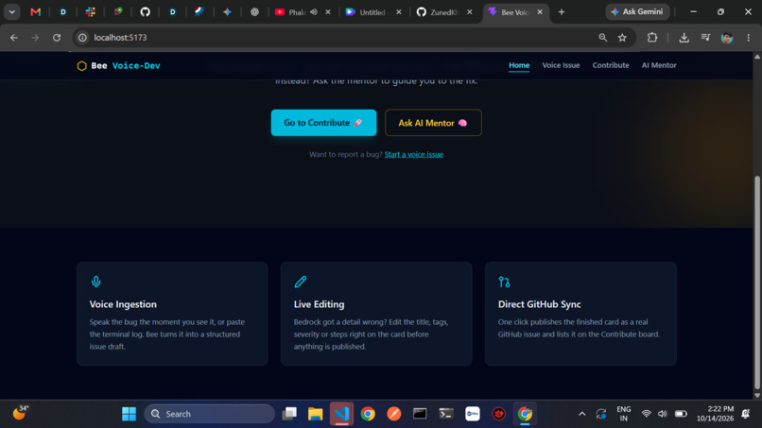Open the browser Downloads icon

[684, 38]
